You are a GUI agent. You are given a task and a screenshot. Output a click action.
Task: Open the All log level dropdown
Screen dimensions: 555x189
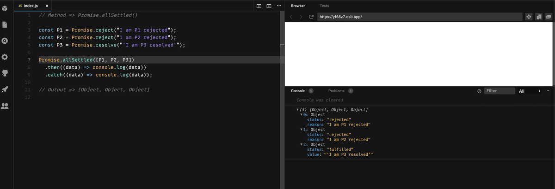click(x=530, y=91)
